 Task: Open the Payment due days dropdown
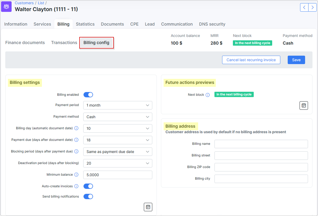click(118, 140)
